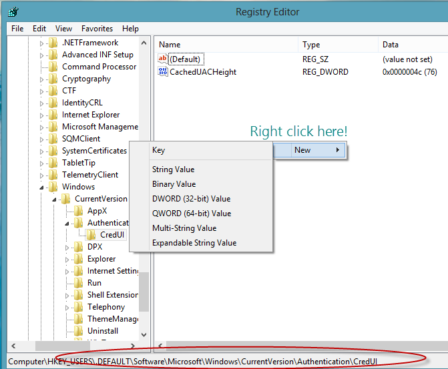Collapse the Windows tree node

(x=41, y=188)
